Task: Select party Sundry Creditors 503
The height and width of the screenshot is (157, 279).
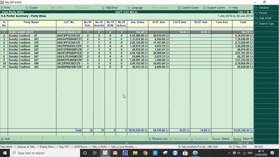Action: pos(24,39)
